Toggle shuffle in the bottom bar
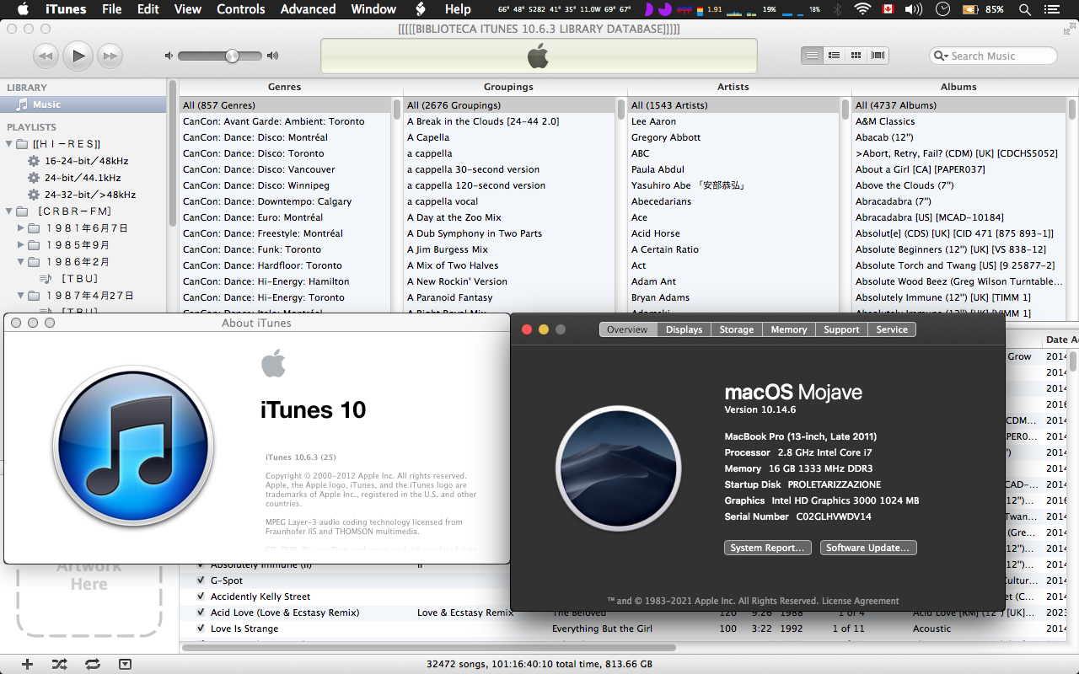This screenshot has height=674, width=1079. [x=59, y=664]
